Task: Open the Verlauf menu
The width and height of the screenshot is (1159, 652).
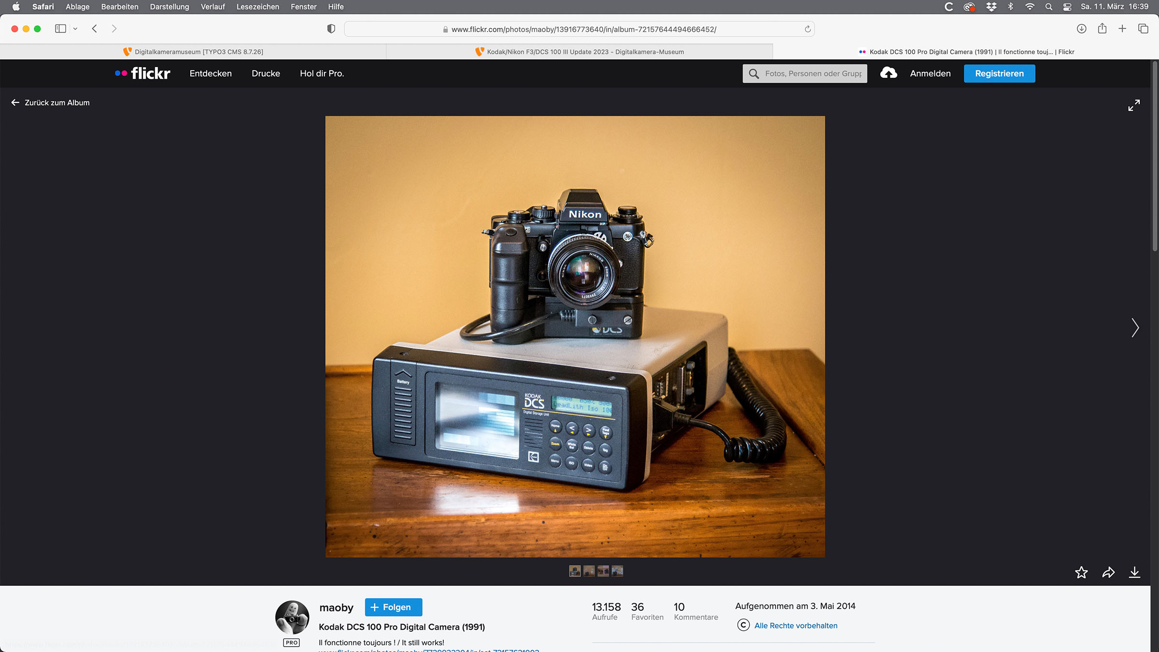Action: [x=213, y=7]
